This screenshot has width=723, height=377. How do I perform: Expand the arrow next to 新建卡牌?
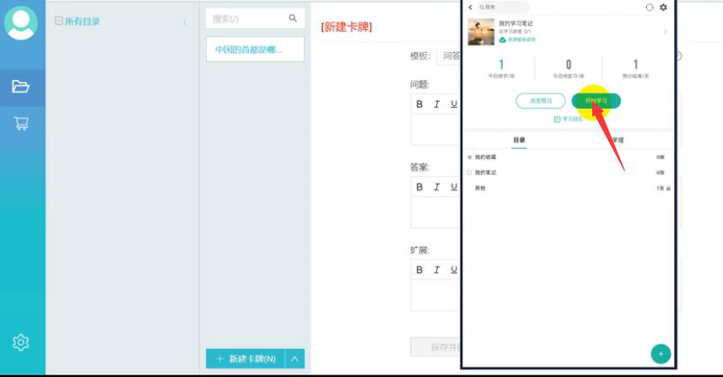point(295,358)
